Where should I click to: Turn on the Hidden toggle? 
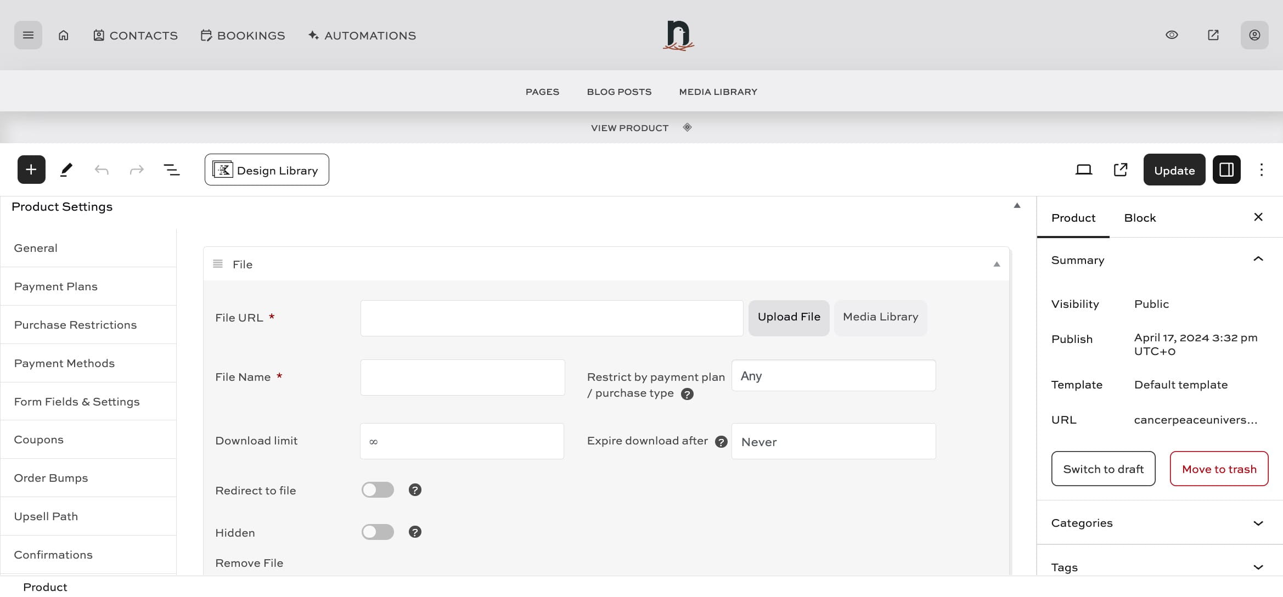[x=378, y=532]
